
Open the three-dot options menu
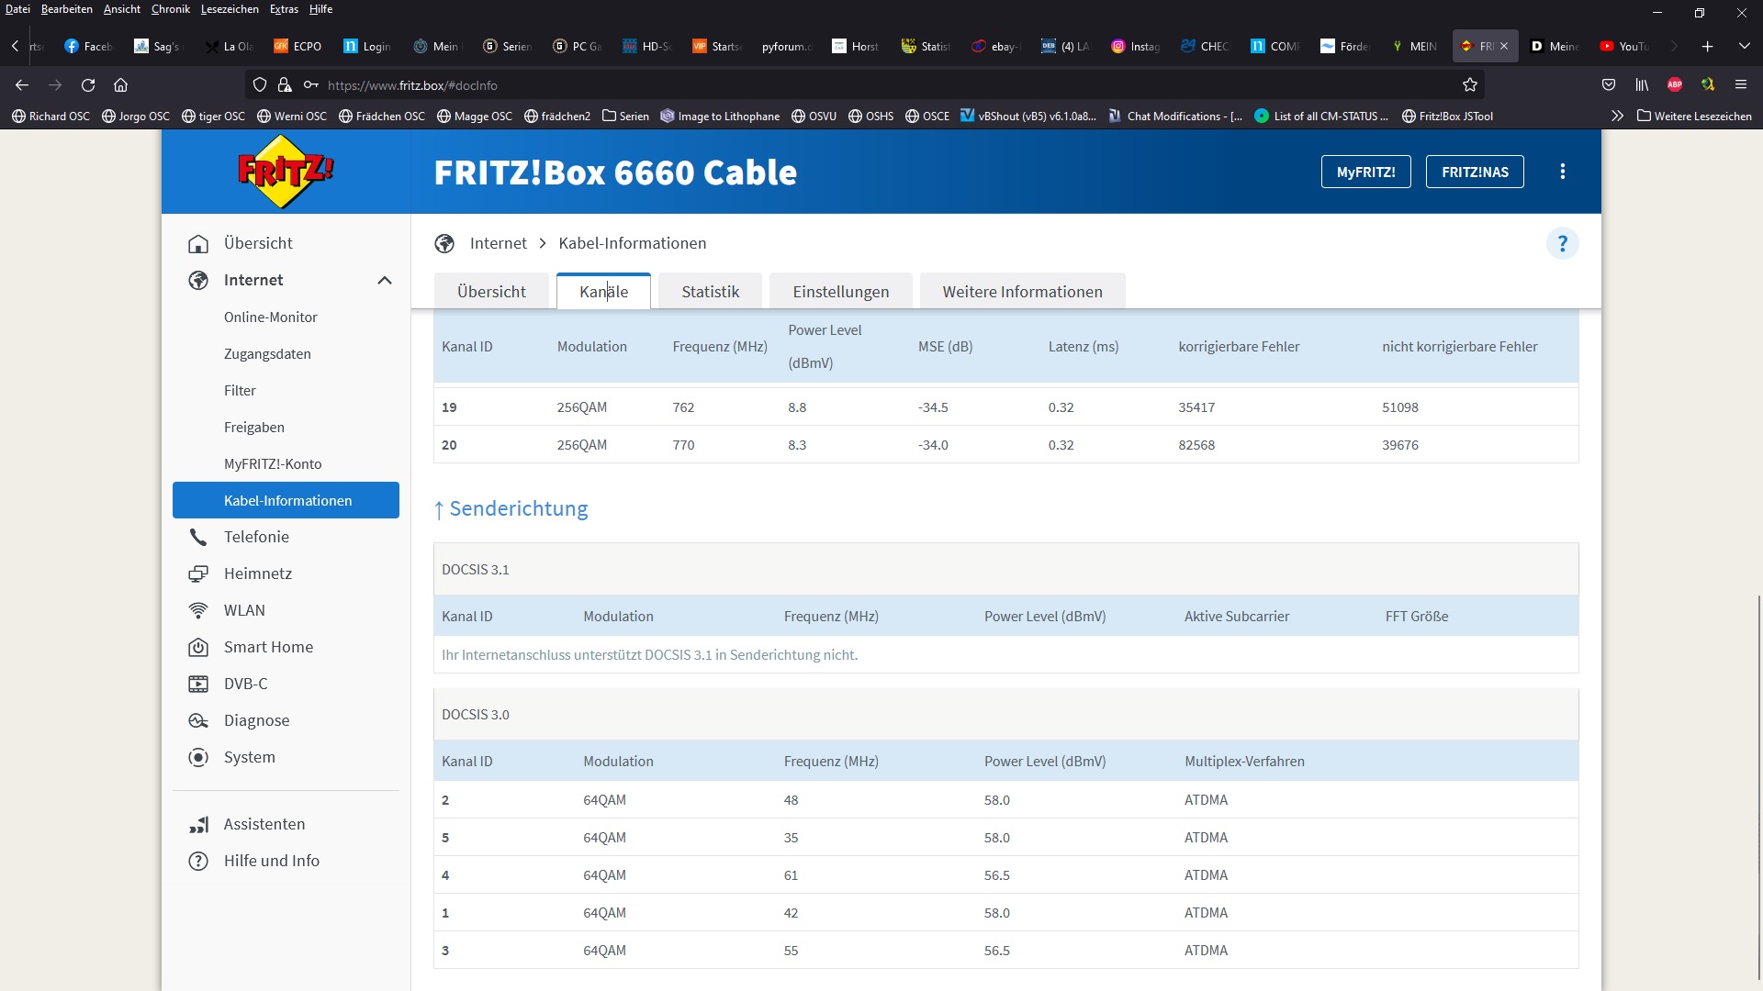(x=1562, y=172)
